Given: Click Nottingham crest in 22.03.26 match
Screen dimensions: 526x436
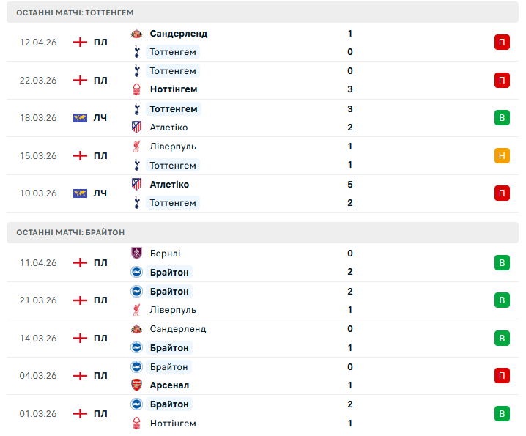Looking at the screenshot, I should click(x=136, y=89).
